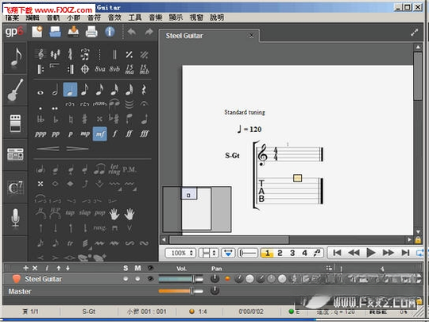Open the guitar instrument panel
The height and width of the screenshot is (322, 429).
15,90
